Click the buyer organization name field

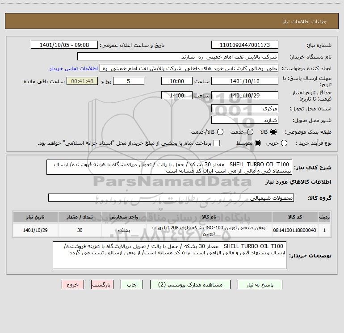click(178, 57)
